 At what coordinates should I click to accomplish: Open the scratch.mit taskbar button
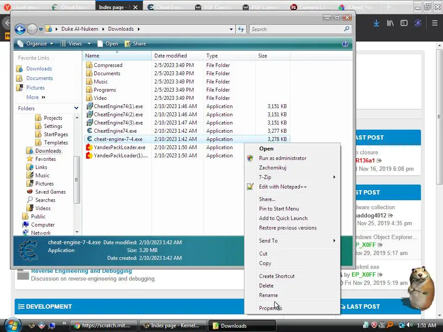(x=103, y=326)
